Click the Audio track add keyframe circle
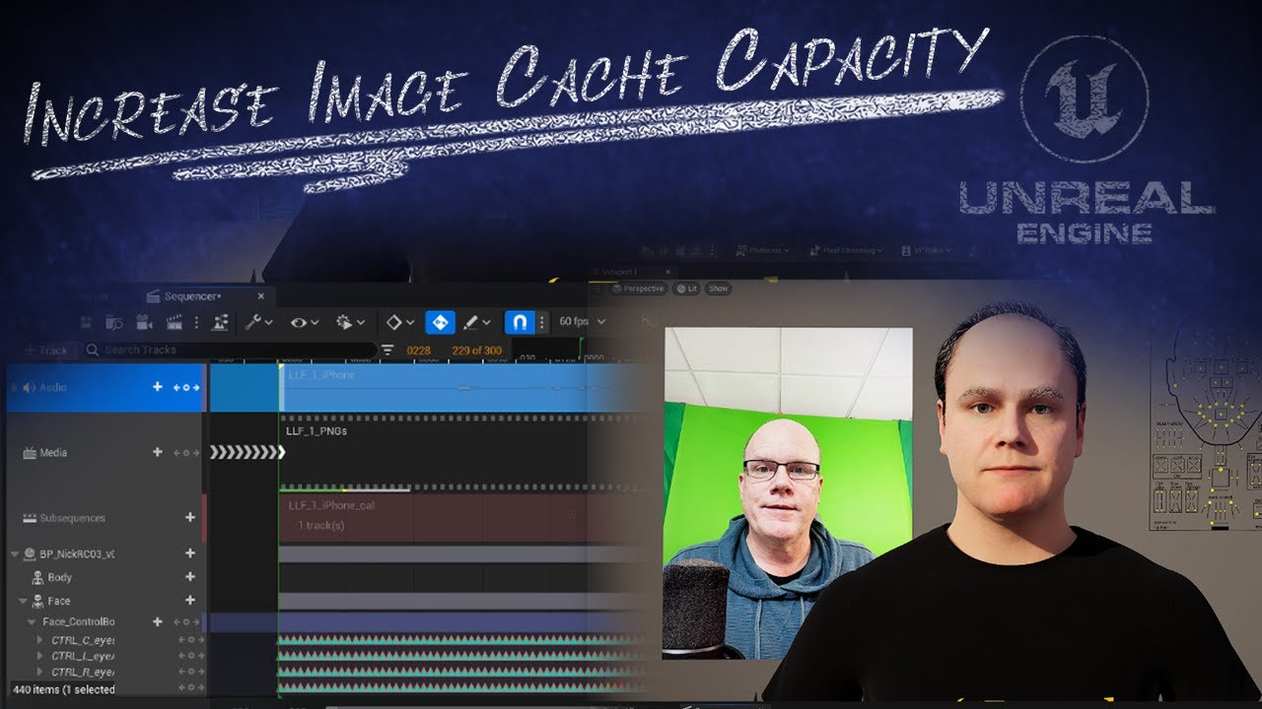 [187, 388]
